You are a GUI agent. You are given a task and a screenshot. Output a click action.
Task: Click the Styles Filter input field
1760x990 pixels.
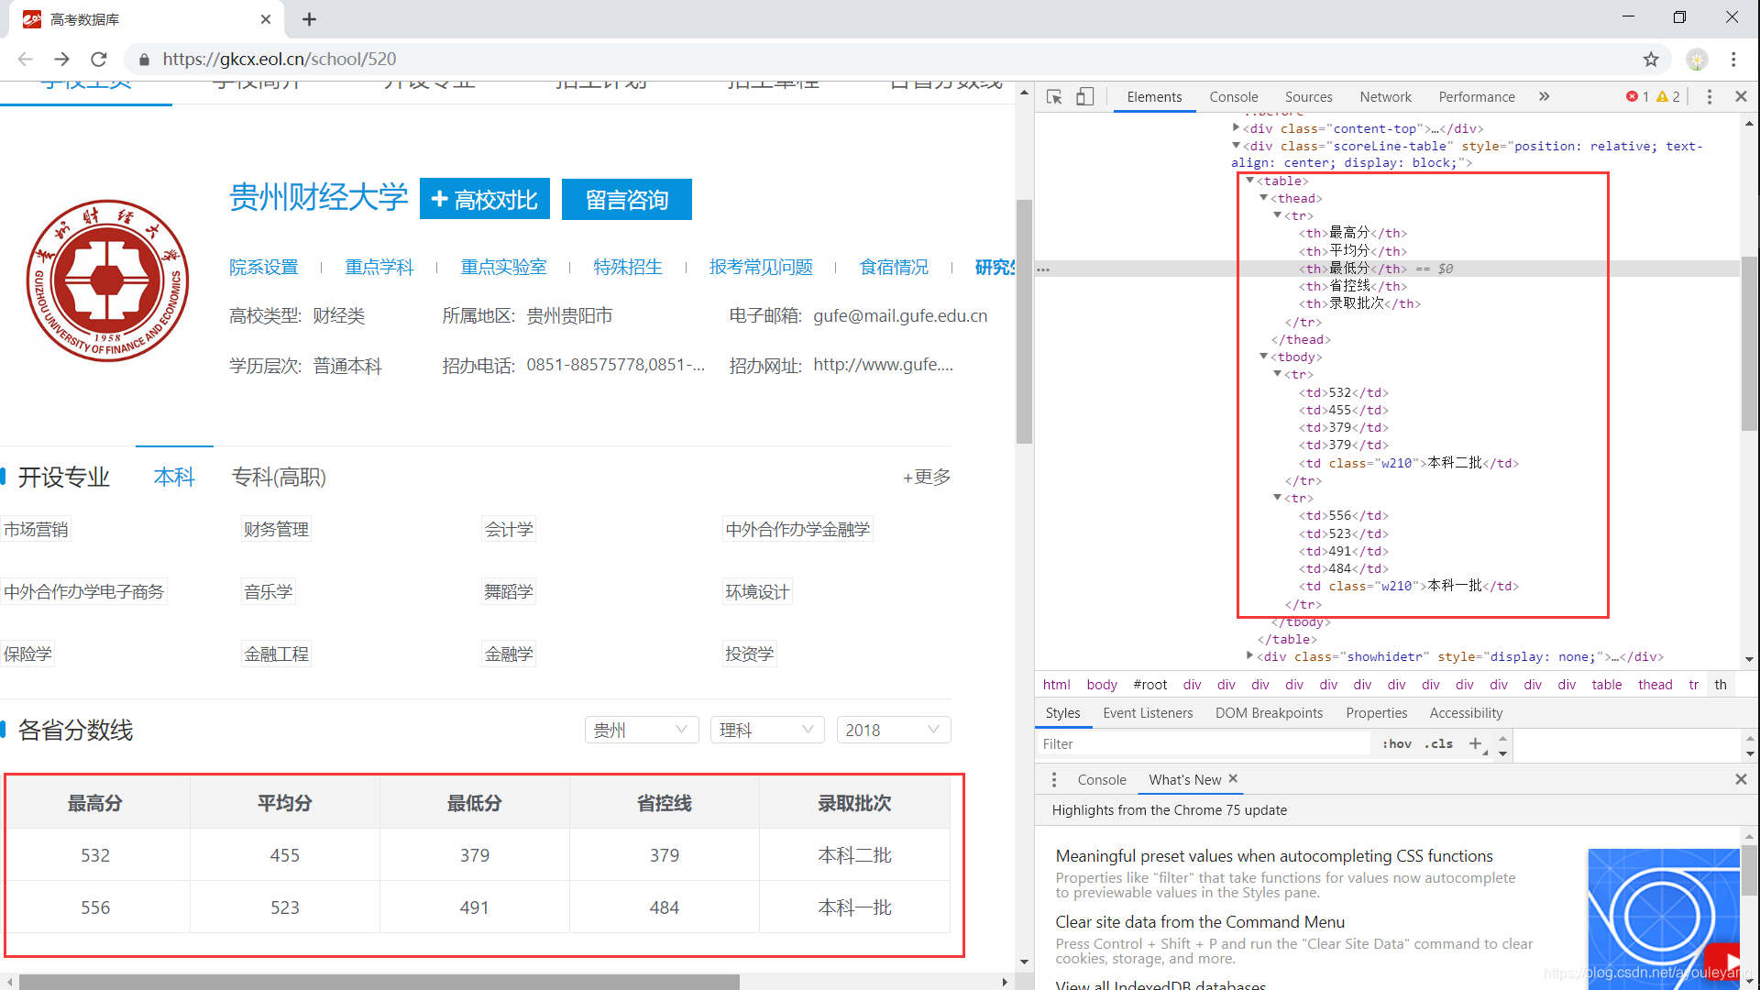coord(1204,743)
